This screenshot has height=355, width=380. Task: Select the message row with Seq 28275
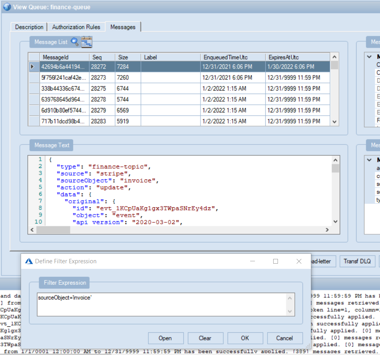(x=102, y=89)
